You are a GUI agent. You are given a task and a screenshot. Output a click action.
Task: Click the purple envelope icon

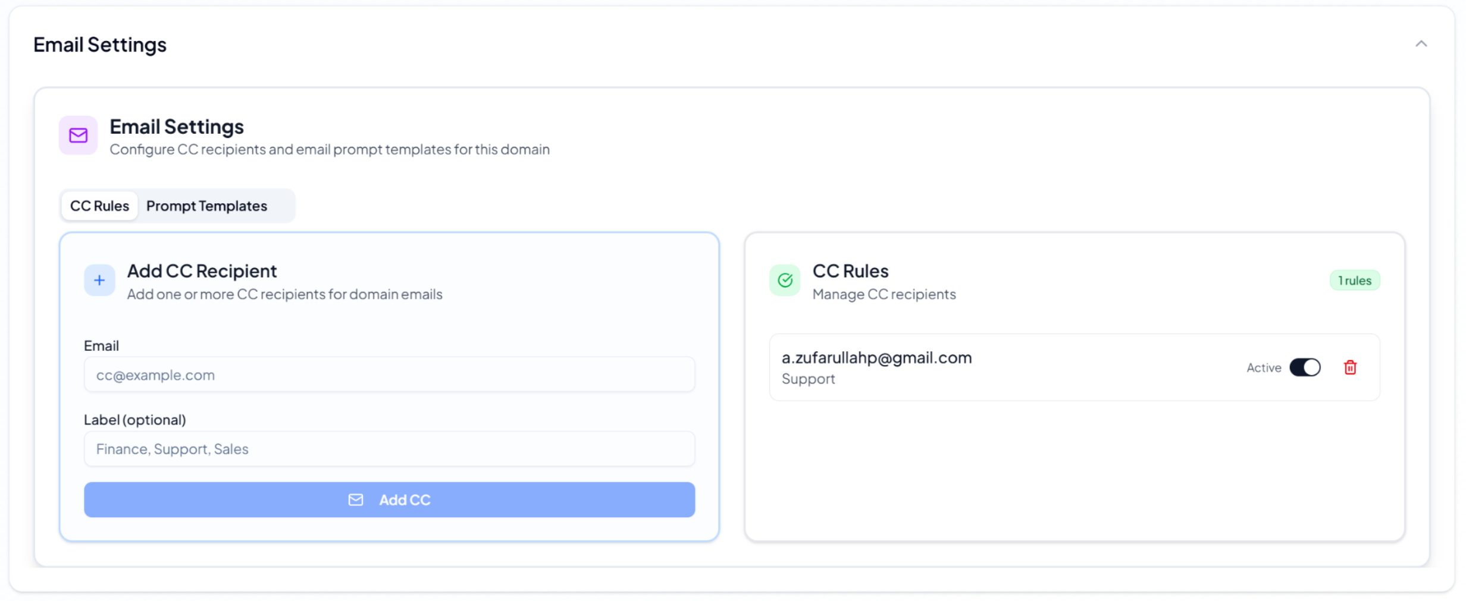point(78,136)
